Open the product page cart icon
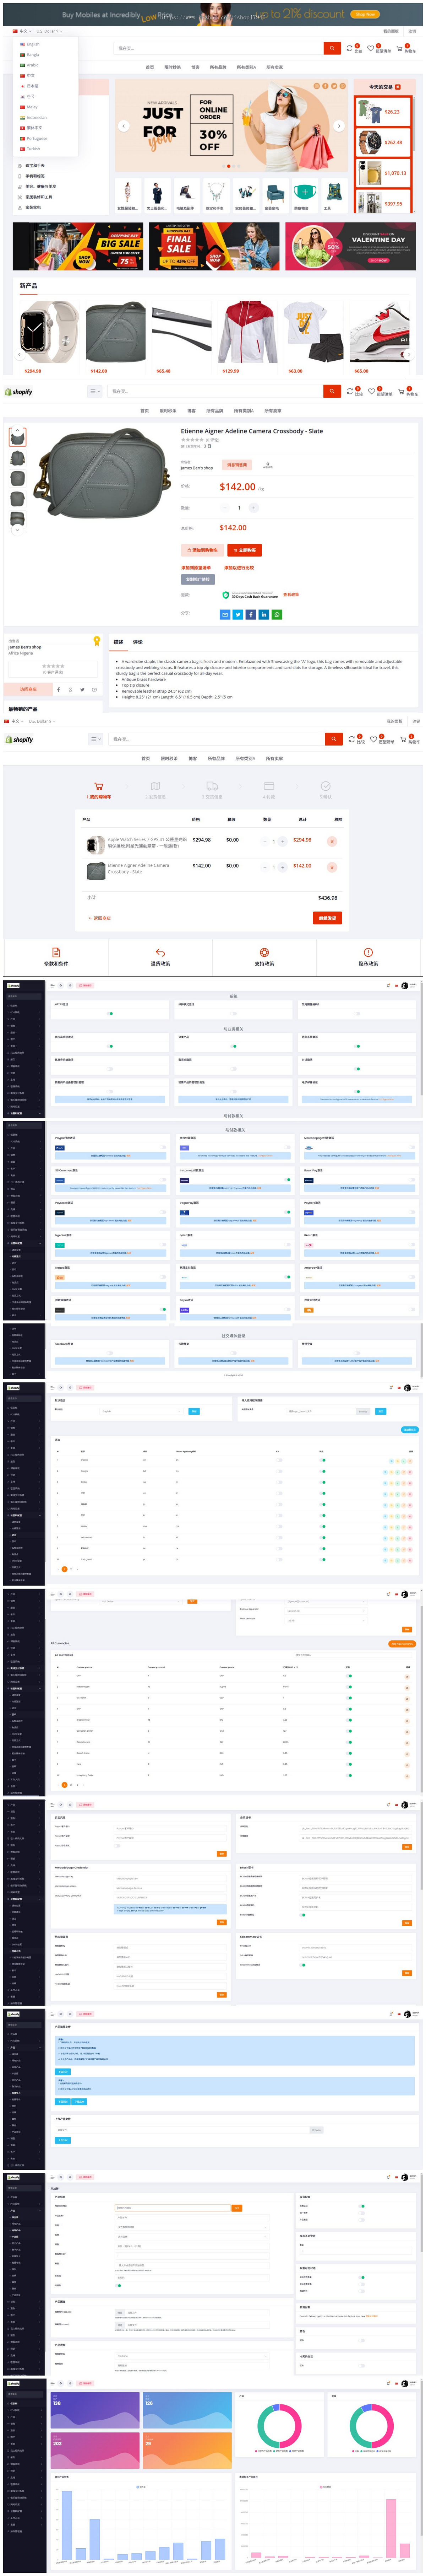 pyautogui.click(x=401, y=391)
